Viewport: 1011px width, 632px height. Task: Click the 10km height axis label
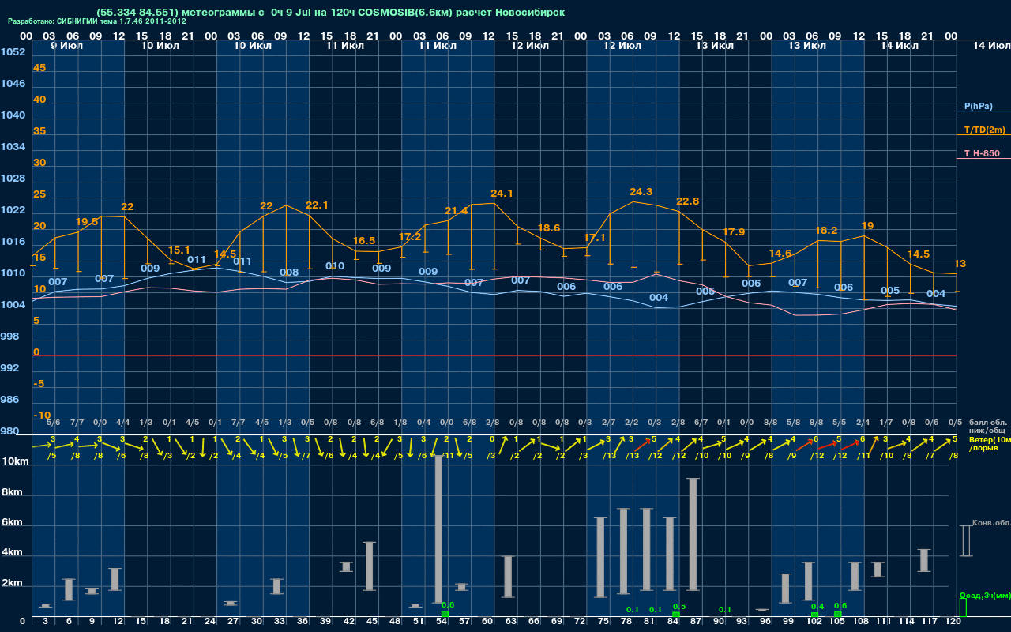(15, 461)
